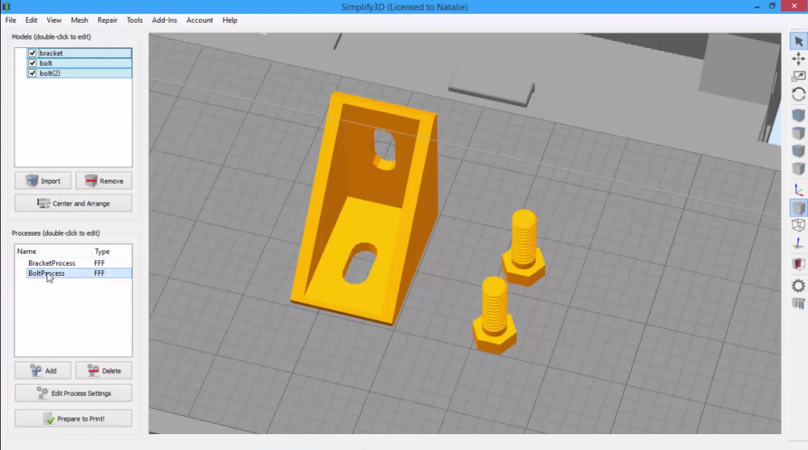Uncheck the bolt(2) model checkbox
The height and width of the screenshot is (450, 808).
pyautogui.click(x=32, y=73)
